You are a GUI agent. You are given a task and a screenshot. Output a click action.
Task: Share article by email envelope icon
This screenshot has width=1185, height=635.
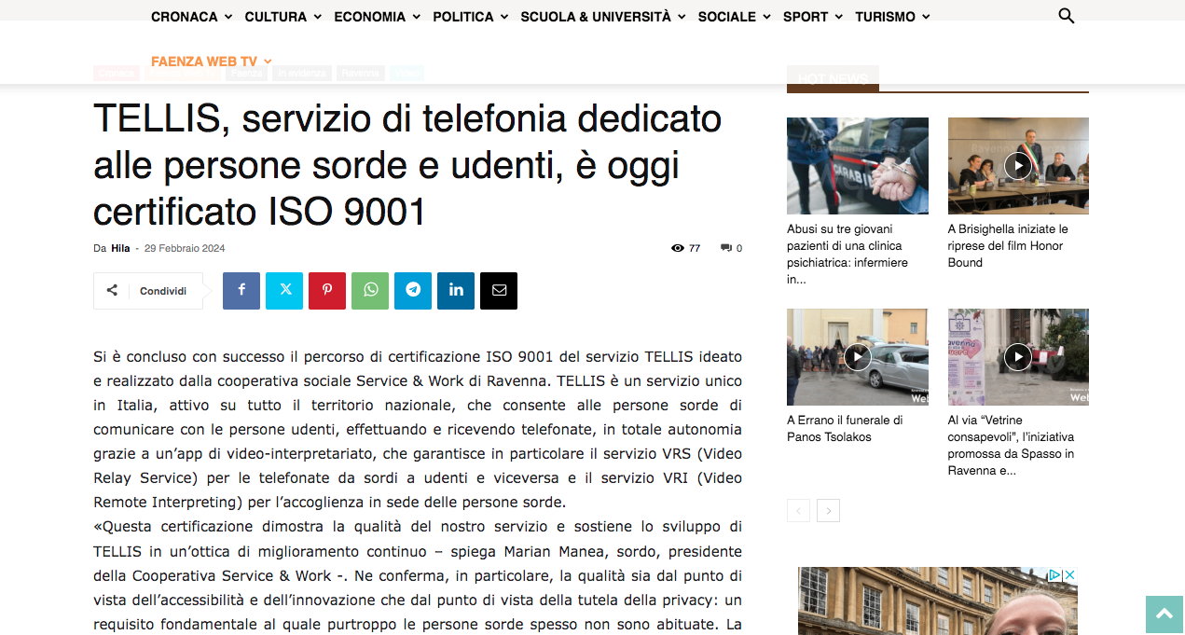pos(499,291)
